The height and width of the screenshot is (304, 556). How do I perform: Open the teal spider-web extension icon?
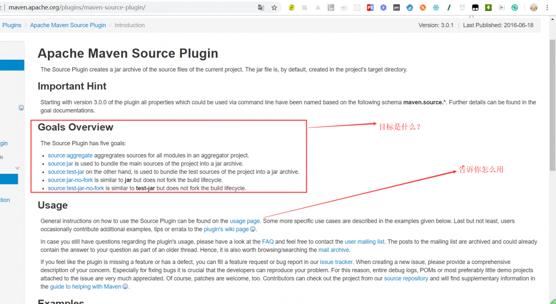click(x=436, y=7)
